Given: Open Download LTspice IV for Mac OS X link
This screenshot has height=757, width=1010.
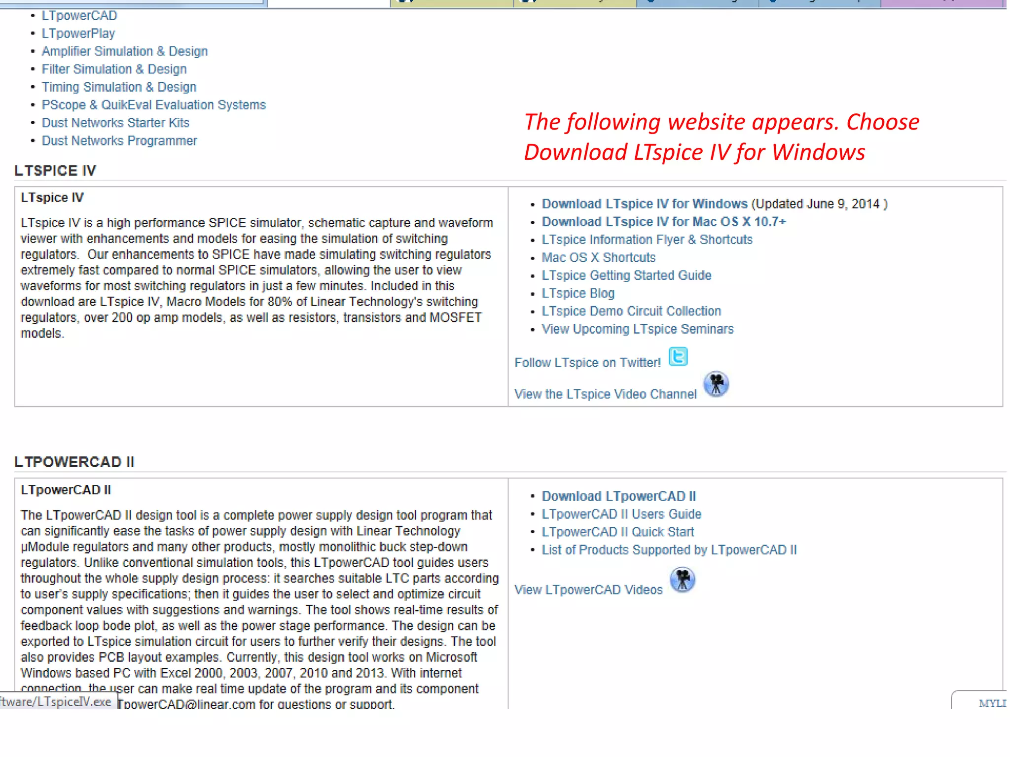Looking at the screenshot, I should pyautogui.click(x=663, y=222).
